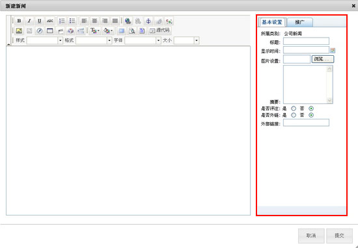Viewport: 358px width, 248px height.
Task: Click the grayed paperclip attachment icon
Action: pos(159,21)
